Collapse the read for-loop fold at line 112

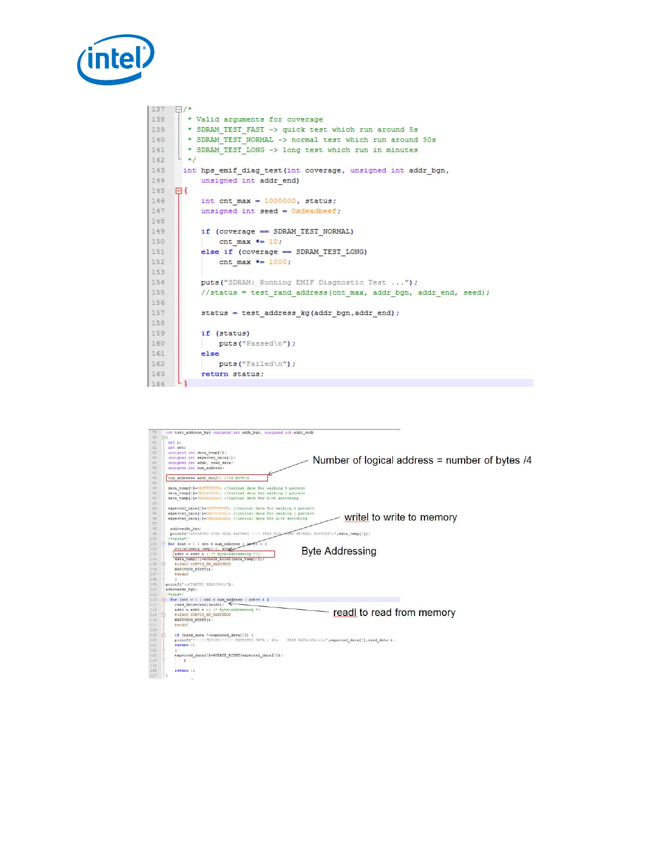164,599
